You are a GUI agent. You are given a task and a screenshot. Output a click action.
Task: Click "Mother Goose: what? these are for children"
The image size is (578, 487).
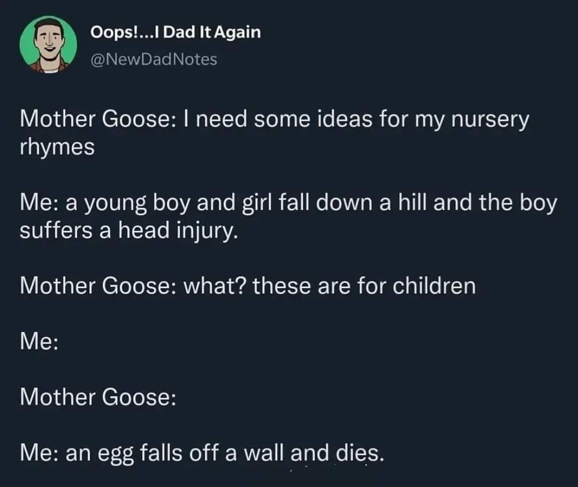tap(247, 286)
